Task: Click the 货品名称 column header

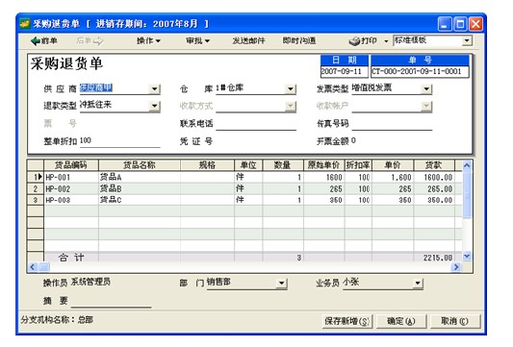Action: [140, 165]
